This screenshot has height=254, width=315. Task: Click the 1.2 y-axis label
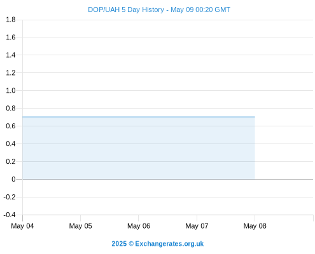(x=11, y=73)
